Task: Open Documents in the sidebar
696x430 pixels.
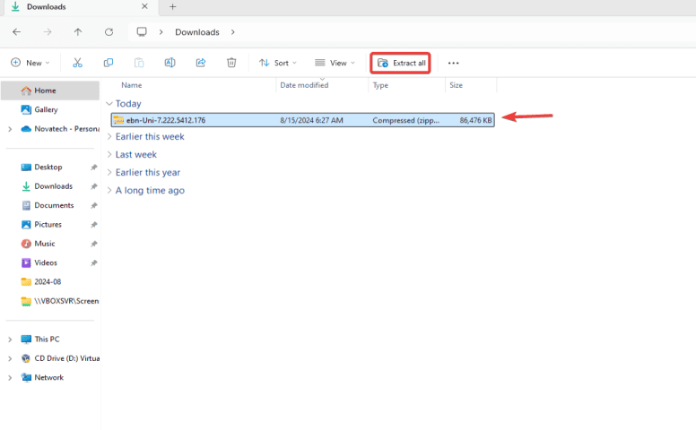Action: pos(54,205)
